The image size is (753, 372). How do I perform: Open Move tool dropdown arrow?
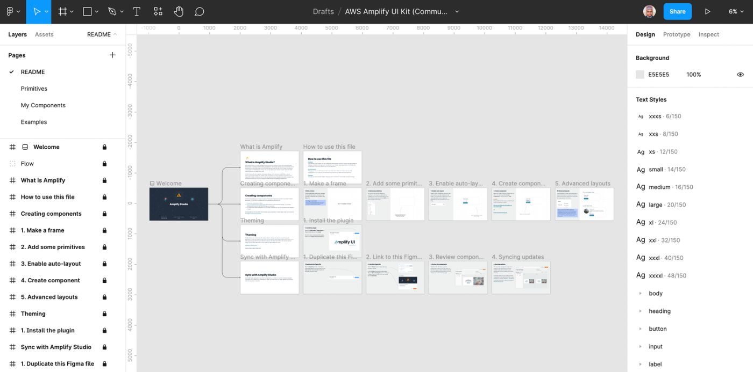pyautogui.click(x=46, y=12)
